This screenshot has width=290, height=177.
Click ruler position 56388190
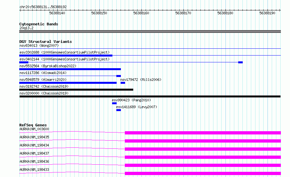[x=267, y=13]
